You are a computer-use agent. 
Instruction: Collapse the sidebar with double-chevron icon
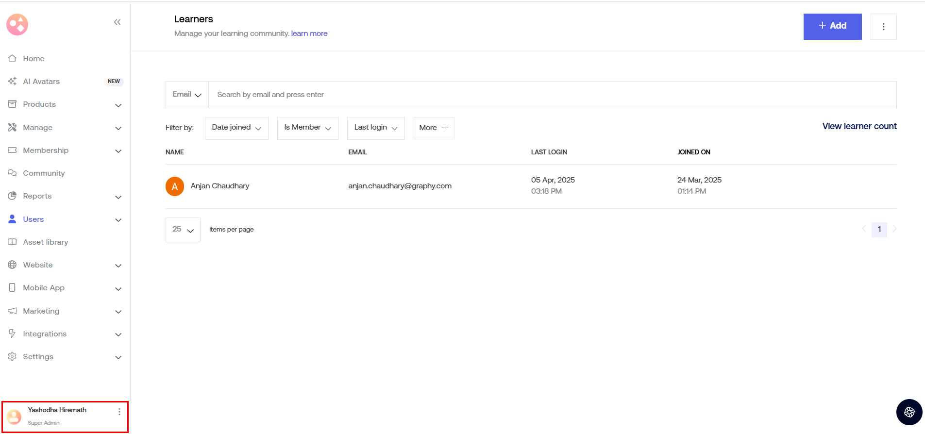(x=117, y=22)
